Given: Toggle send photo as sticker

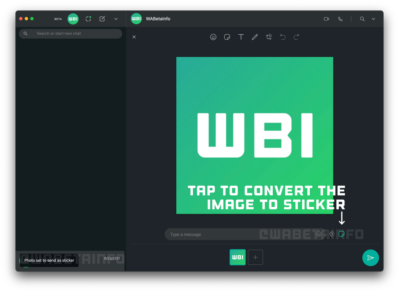Looking at the screenshot, I should [342, 234].
